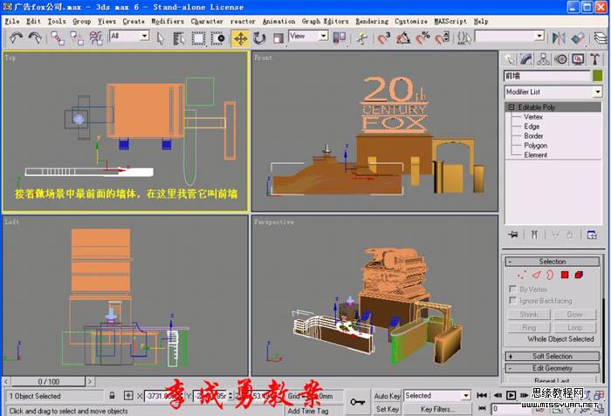Viewport: 611px width, 416px height.
Task: Open the Layer Manager icon
Action: tap(601, 38)
